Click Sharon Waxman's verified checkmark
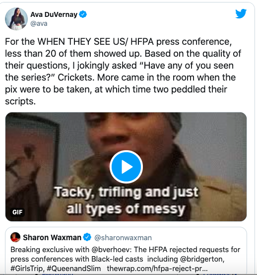 87,237
